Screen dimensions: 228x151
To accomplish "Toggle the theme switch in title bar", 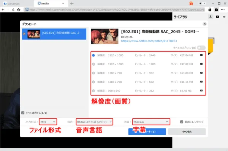I will click(x=202, y=3).
